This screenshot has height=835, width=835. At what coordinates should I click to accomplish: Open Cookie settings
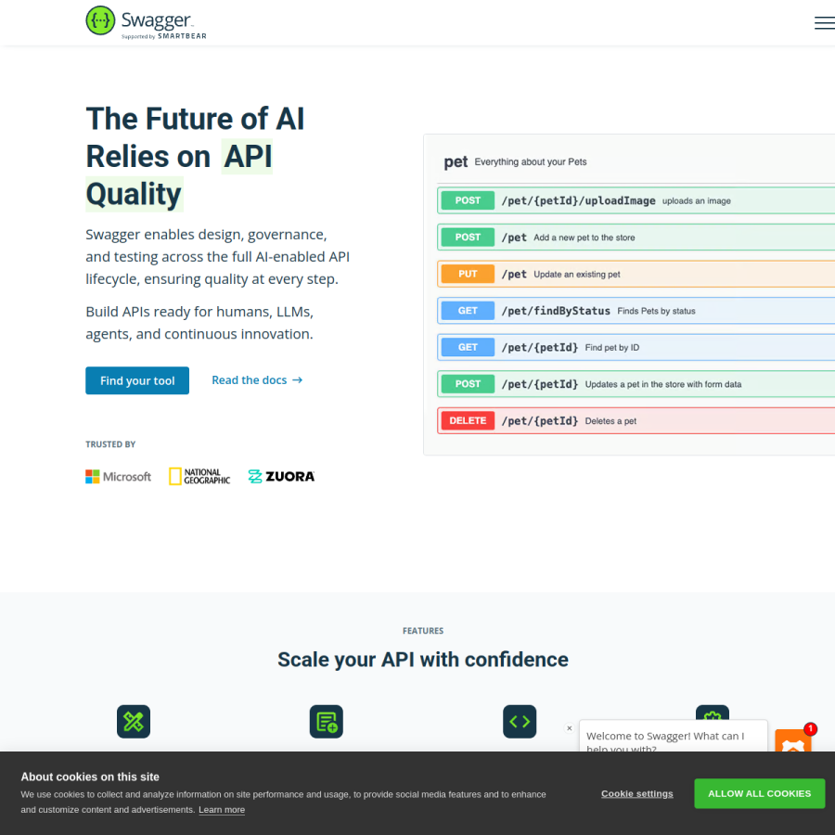[636, 793]
